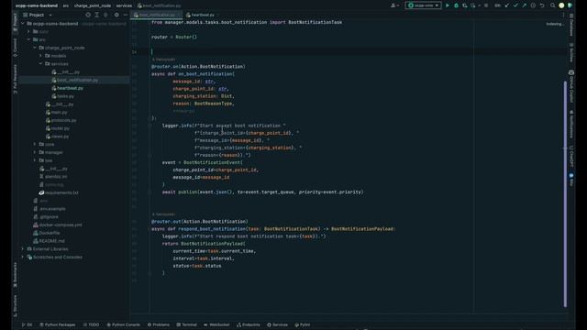
Task: Open main.py in project tree
Action: [56, 112]
